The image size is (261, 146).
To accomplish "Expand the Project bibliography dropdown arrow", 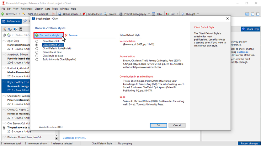I will click(149, 14).
